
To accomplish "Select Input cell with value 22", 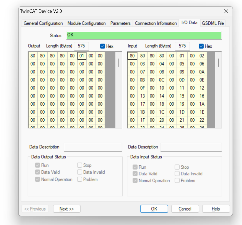I will coord(202,120).
